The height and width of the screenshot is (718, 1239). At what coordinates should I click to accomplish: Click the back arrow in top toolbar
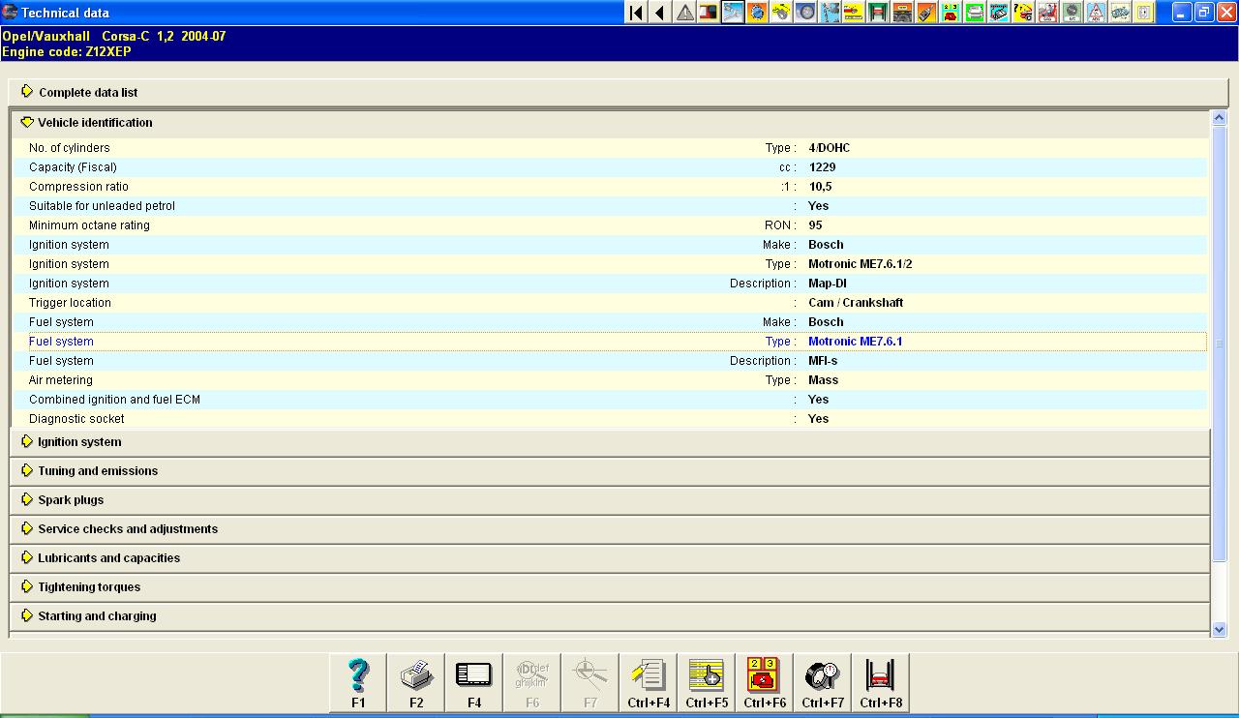point(660,13)
